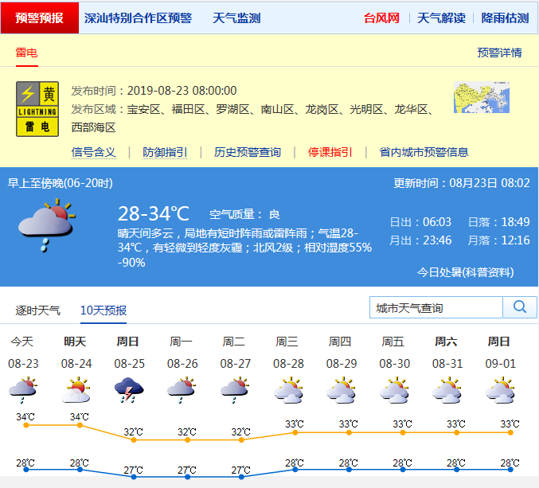Click today's 08-23 weather icon

pos(22,390)
